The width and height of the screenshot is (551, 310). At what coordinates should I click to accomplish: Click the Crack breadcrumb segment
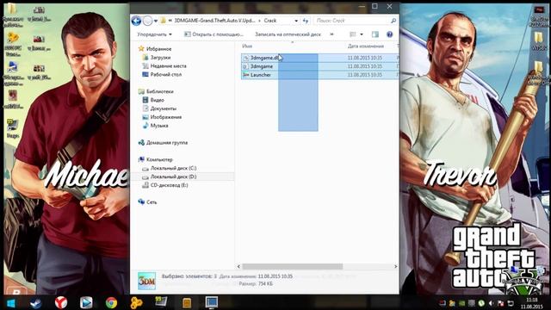tap(270, 21)
